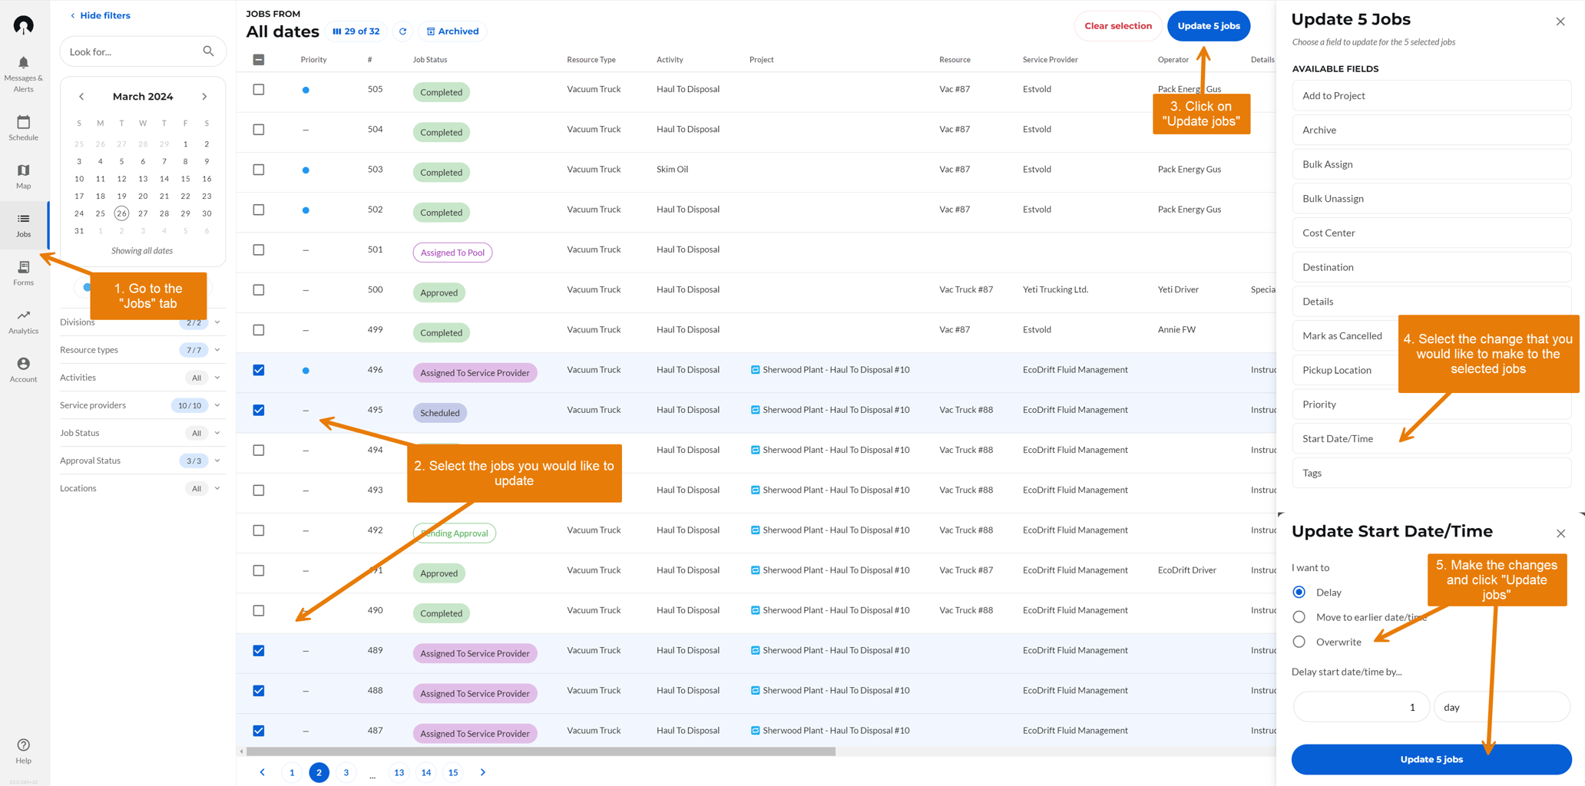Screen dimensions: 1585x786
Task: Select the Overwrite radio option
Action: tap(1299, 642)
